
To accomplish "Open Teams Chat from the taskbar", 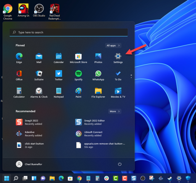I will pyautogui.click(x=43, y=178).
